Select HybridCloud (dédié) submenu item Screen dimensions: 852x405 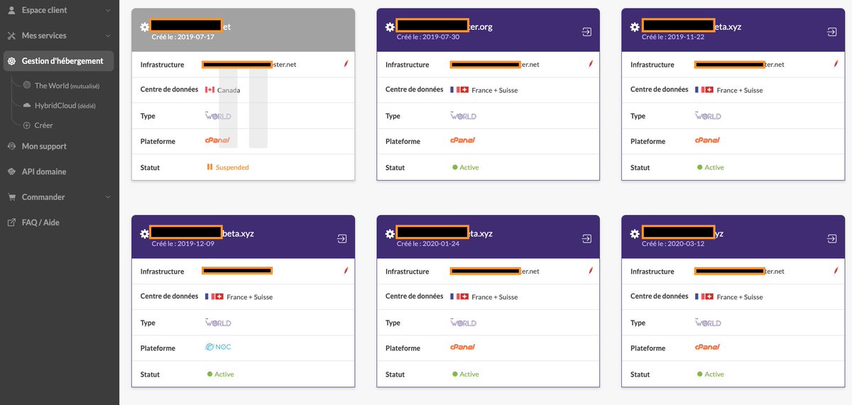(x=65, y=105)
